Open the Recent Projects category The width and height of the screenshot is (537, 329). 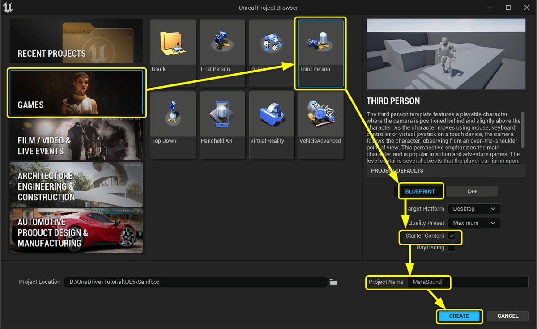point(76,41)
